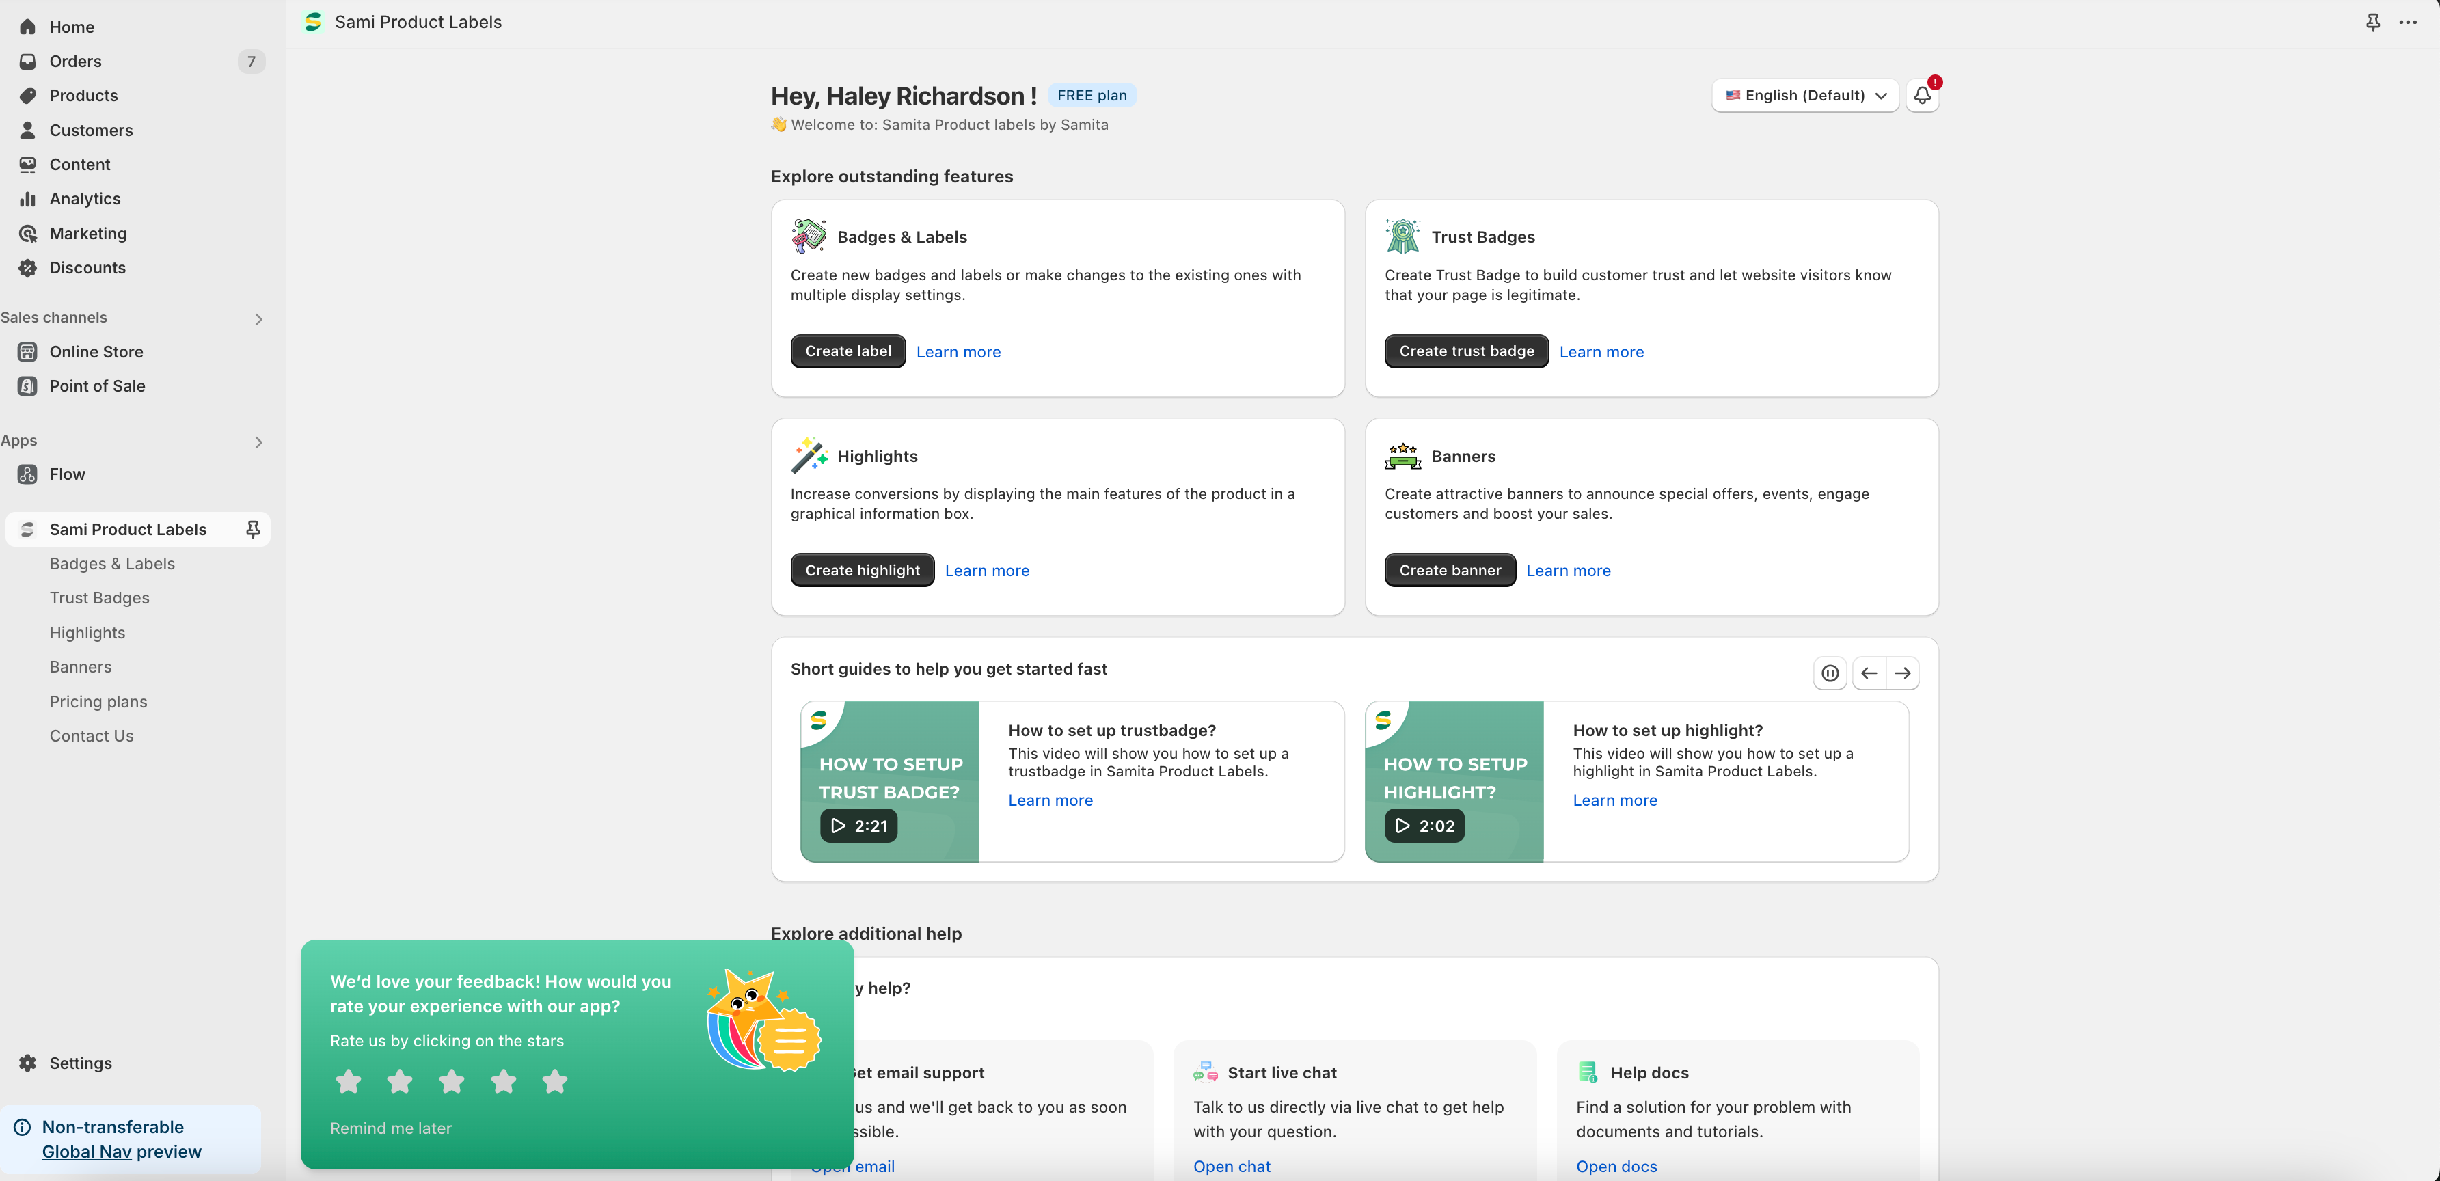The width and height of the screenshot is (2440, 1181).
Task: Open Pricing plans submenu item
Action: pos(98,702)
